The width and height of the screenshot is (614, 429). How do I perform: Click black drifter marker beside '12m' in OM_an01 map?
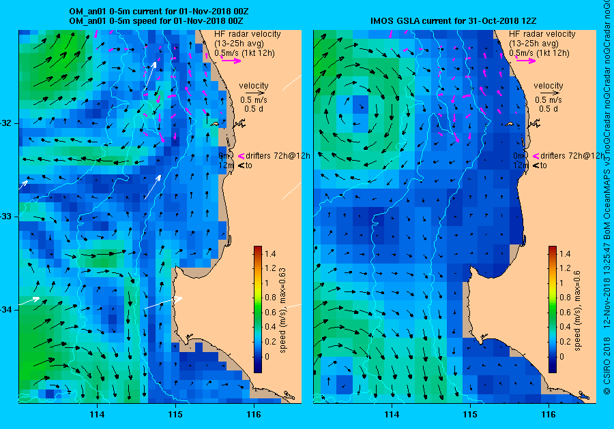coord(241,165)
